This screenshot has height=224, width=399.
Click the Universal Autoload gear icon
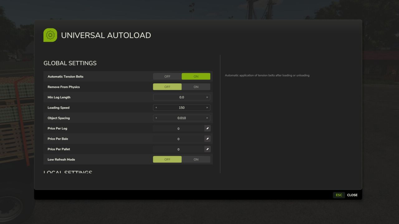(50, 35)
